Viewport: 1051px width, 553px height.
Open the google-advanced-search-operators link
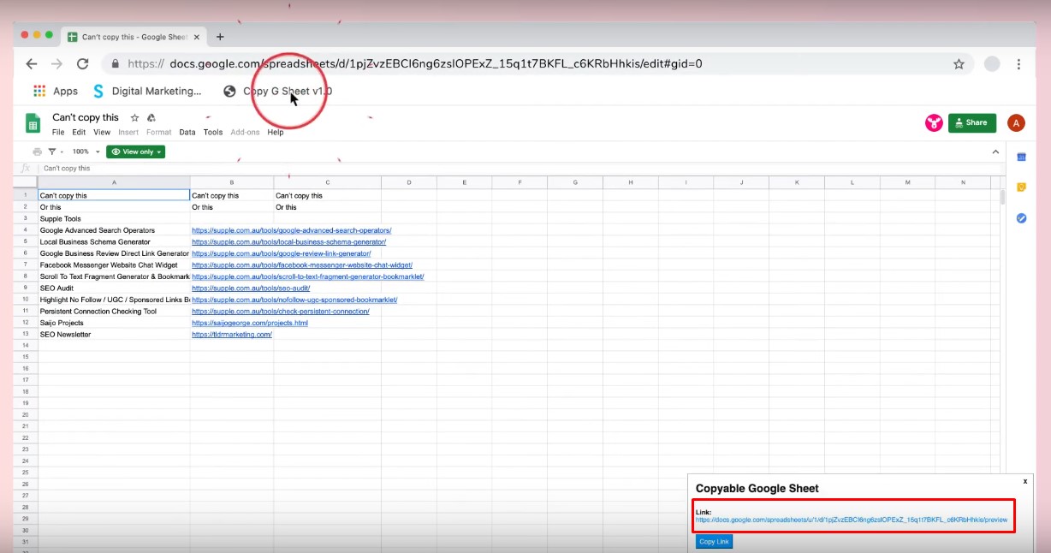292,230
